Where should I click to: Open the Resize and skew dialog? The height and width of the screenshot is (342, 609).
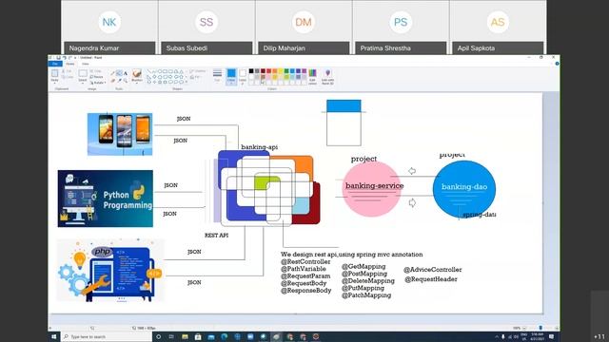[97, 77]
